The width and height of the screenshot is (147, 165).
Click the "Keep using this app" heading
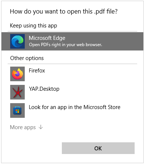click(33, 26)
